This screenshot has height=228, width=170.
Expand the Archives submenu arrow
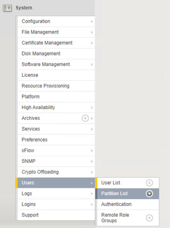[x=92, y=118]
